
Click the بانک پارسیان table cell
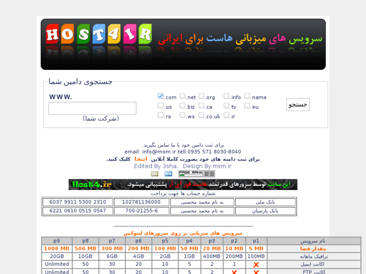265,211
